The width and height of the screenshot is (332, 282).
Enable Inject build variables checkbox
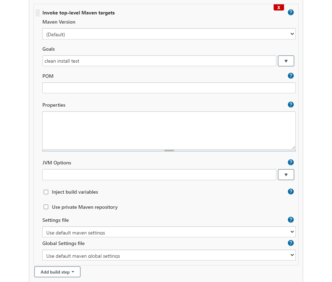[x=46, y=192]
